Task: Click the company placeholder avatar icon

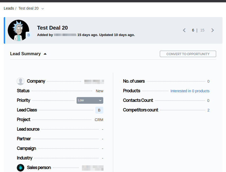Action: [x=21, y=81]
